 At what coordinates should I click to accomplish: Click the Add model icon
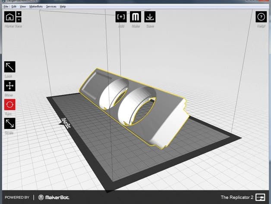click(x=121, y=17)
